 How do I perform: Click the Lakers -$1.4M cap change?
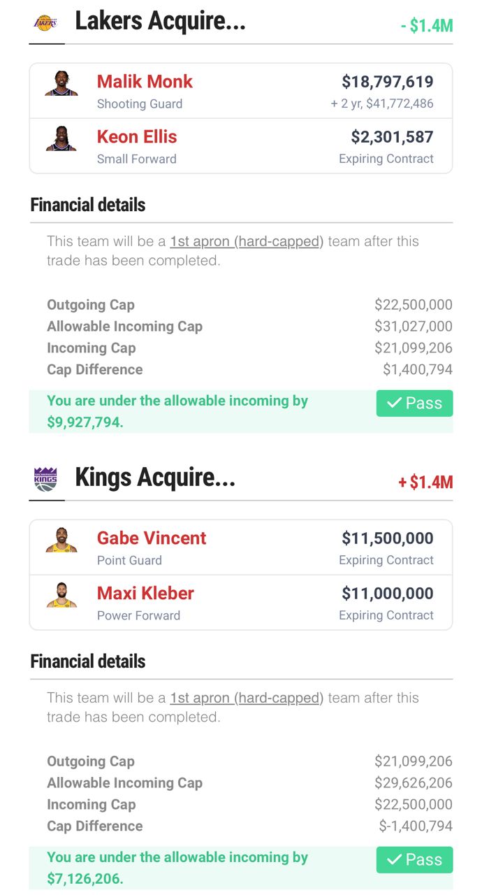(427, 26)
